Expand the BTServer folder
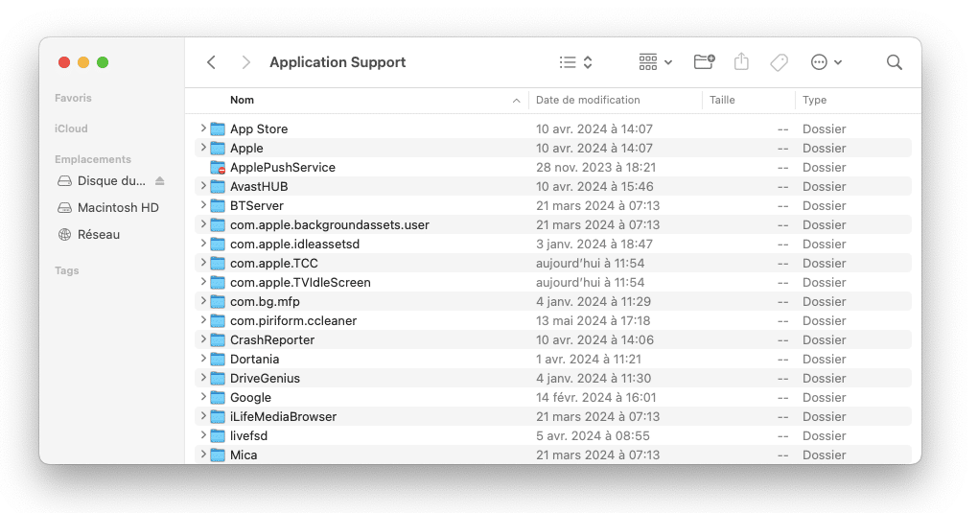Image resolution: width=978 pixels, height=513 pixels. [202, 204]
